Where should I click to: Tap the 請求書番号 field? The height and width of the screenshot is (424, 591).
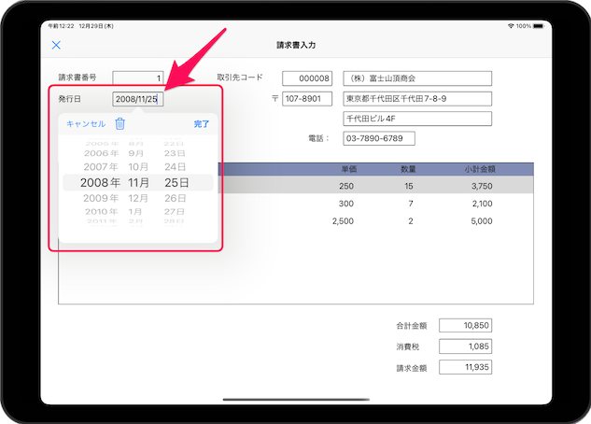(138, 78)
